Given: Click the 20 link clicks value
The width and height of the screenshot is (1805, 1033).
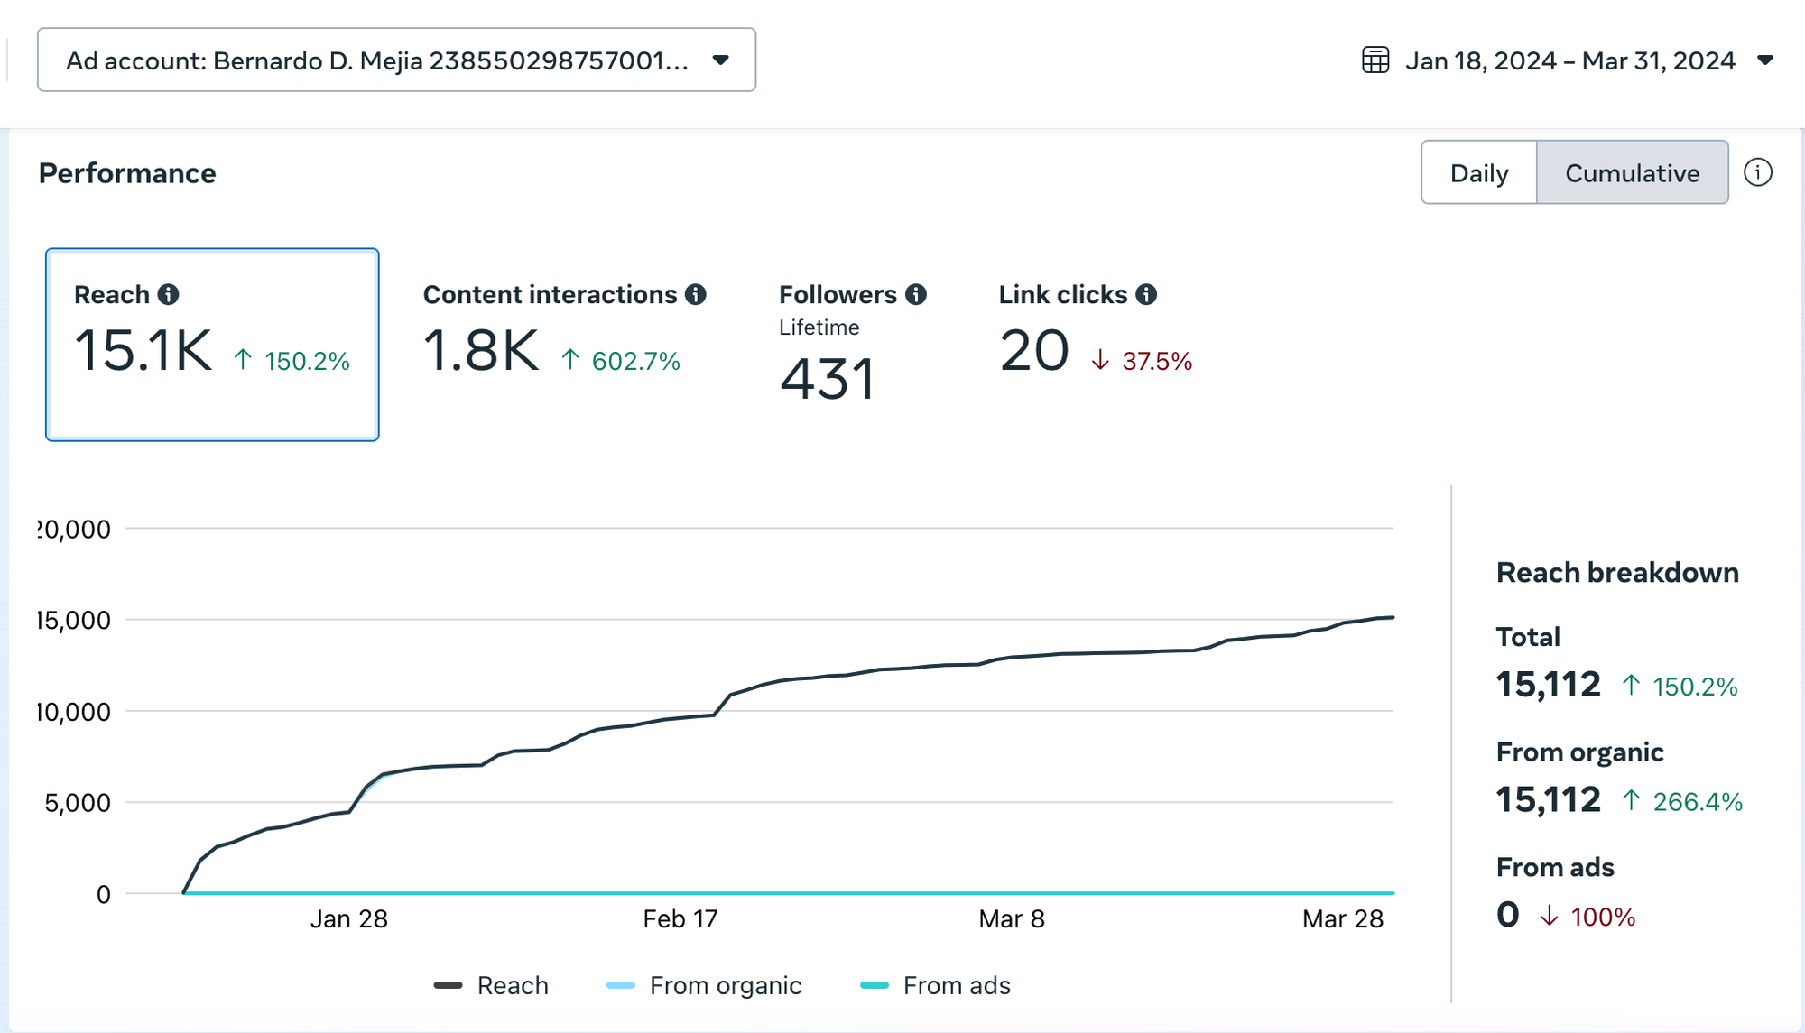Looking at the screenshot, I should (x=1034, y=350).
